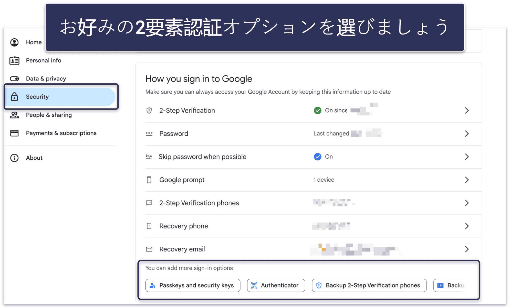This screenshot has height=307, width=510.
Task: Click the Google prompt label
Action: 182,180
